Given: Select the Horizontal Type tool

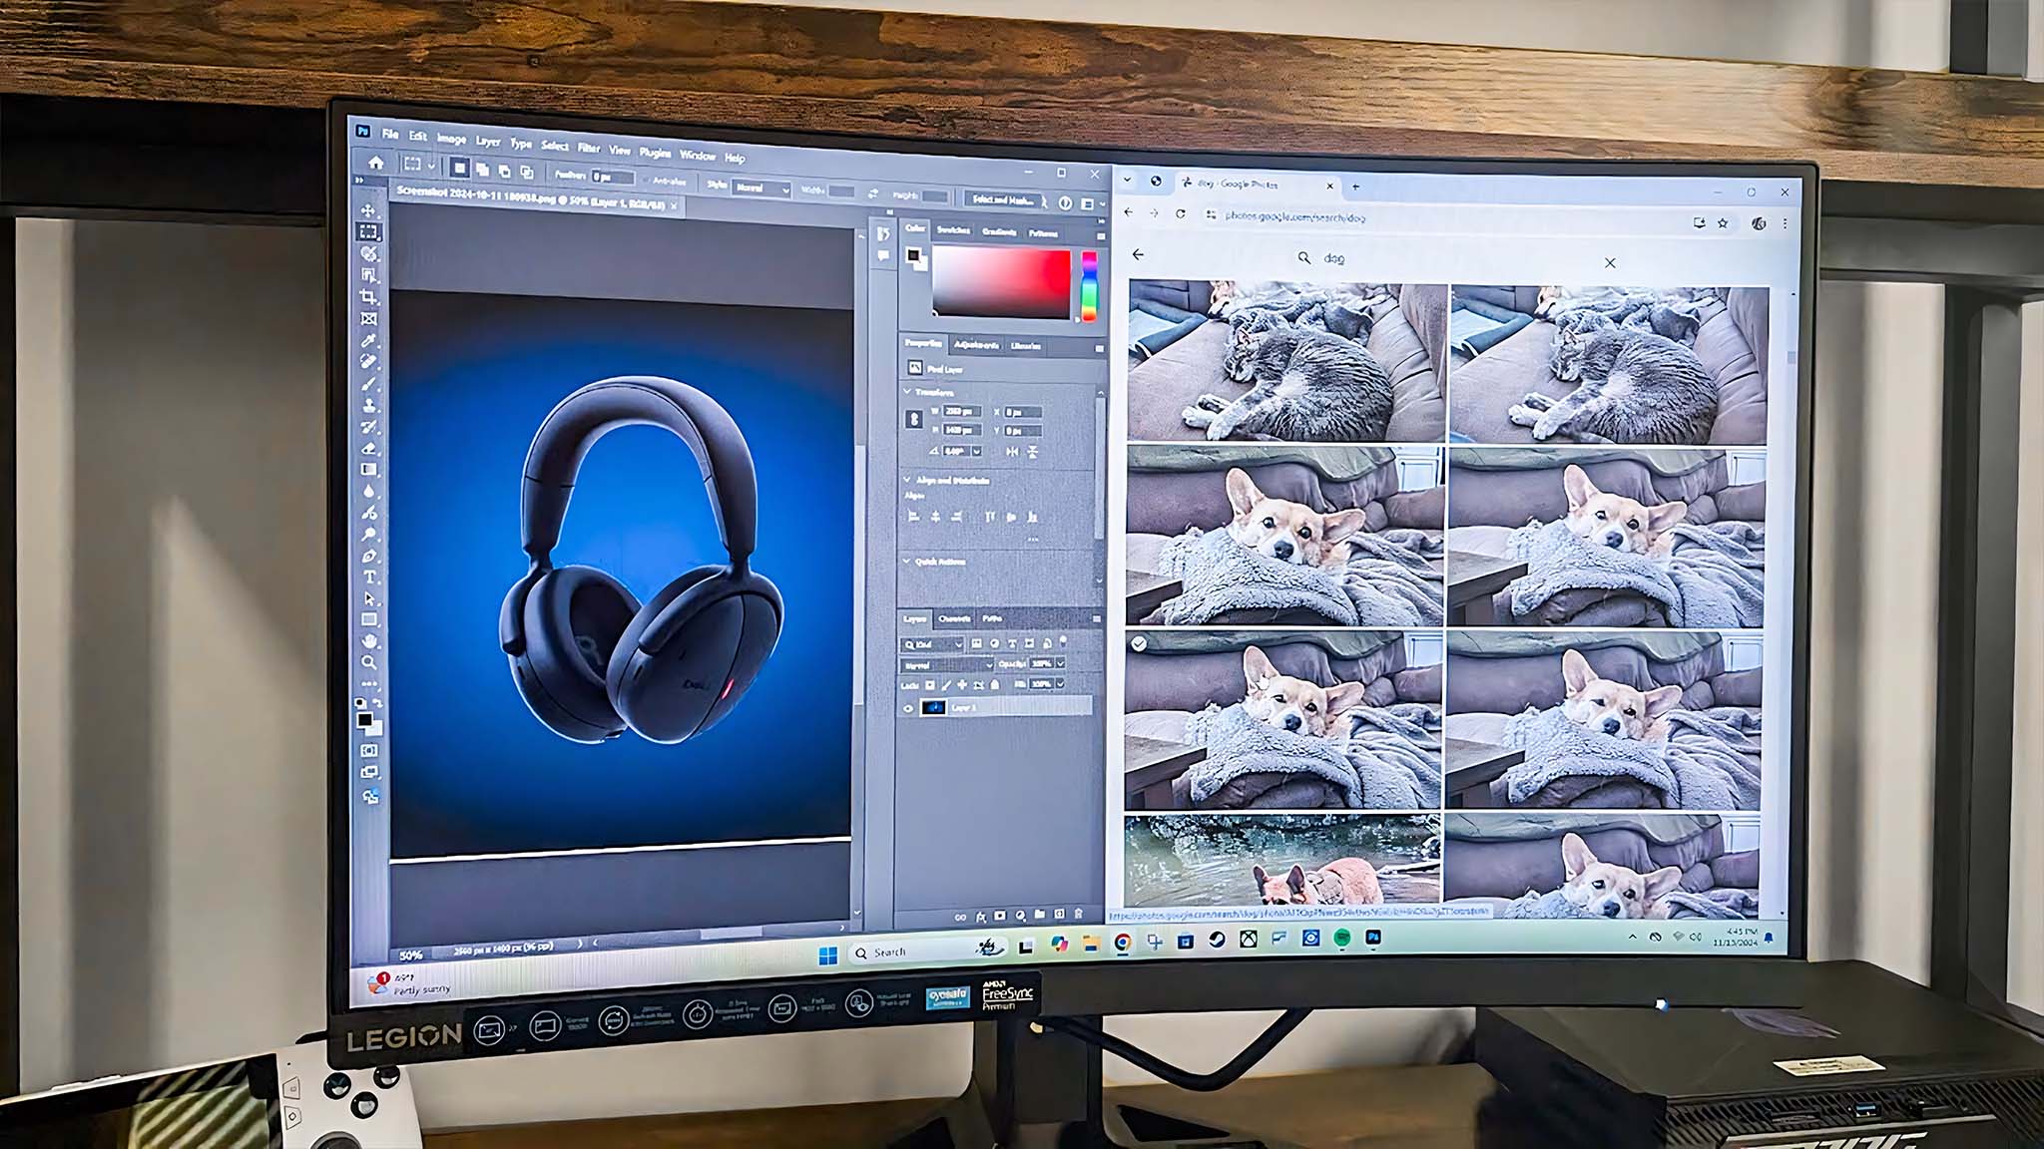Looking at the screenshot, I should point(369,577).
